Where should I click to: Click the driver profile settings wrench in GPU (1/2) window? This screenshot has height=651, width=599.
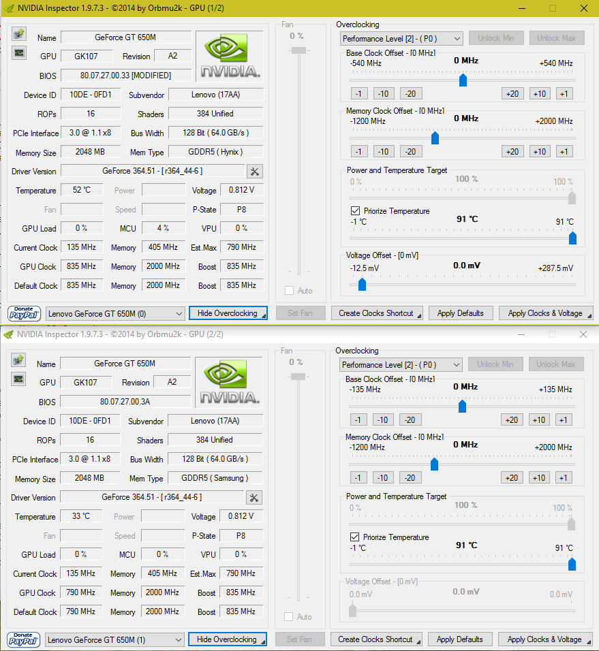255,172
